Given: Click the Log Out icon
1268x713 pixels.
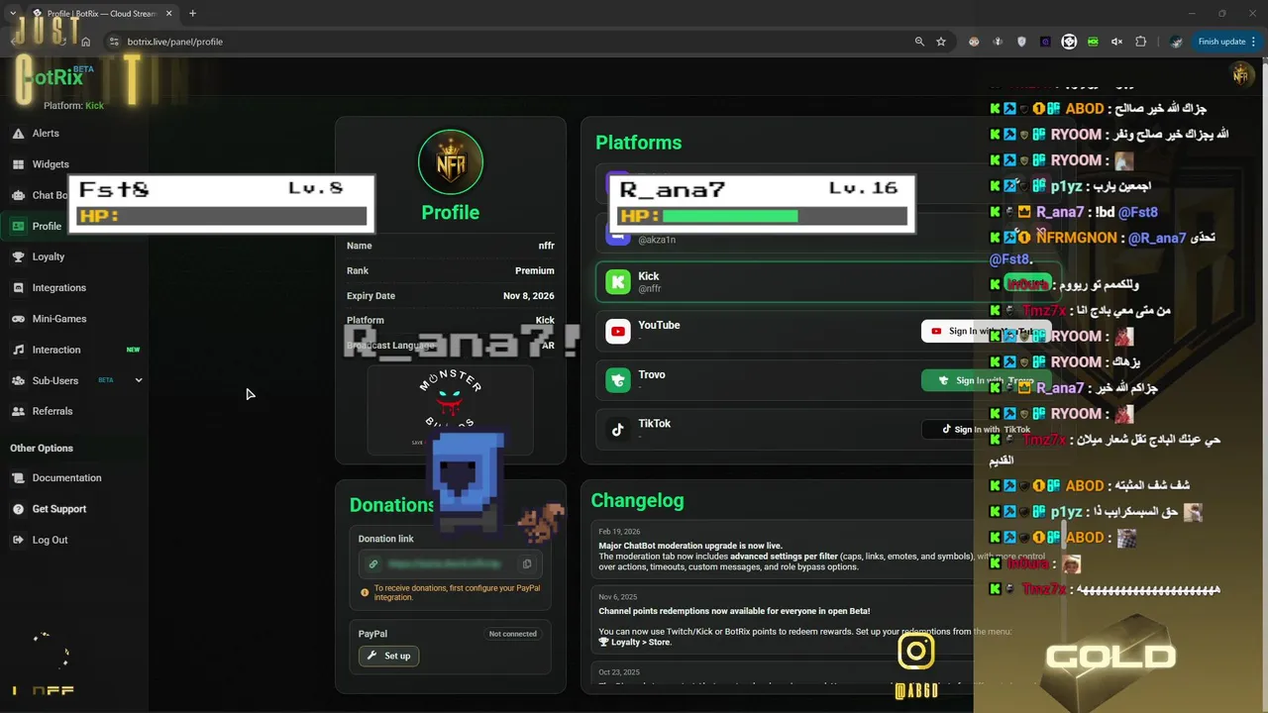Looking at the screenshot, I should click(x=18, y=540).
